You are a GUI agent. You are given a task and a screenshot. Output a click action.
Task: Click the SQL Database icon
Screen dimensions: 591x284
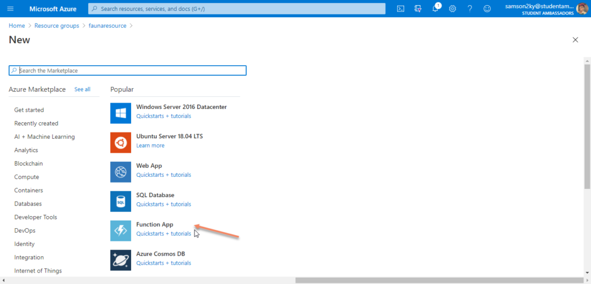coord(121,201)
